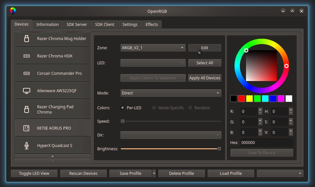Click Apply Colors To Selection
This screenshot has height=187, width=315.
pos(153,78)
